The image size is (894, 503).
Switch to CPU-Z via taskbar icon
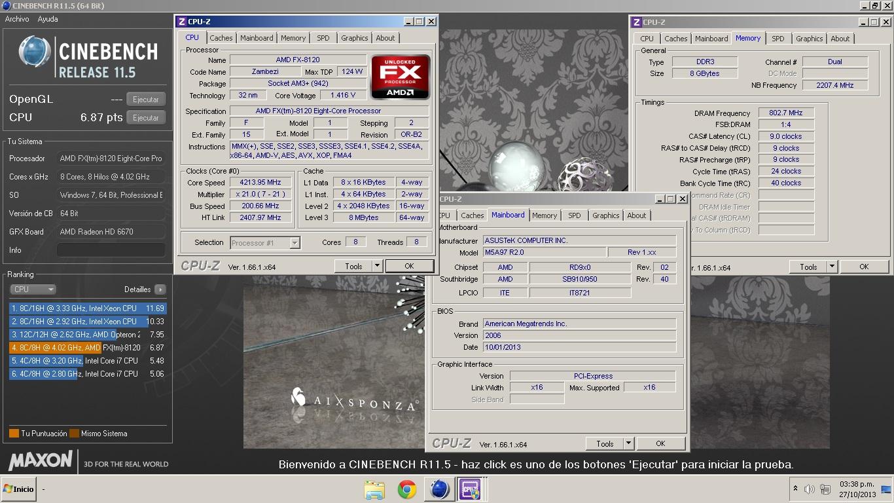[x=471, y=489]
